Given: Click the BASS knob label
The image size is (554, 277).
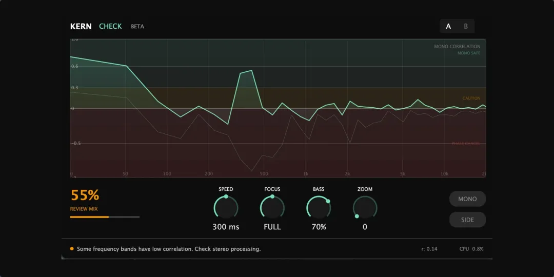Looking at the screenshot, I should point(319,189).
